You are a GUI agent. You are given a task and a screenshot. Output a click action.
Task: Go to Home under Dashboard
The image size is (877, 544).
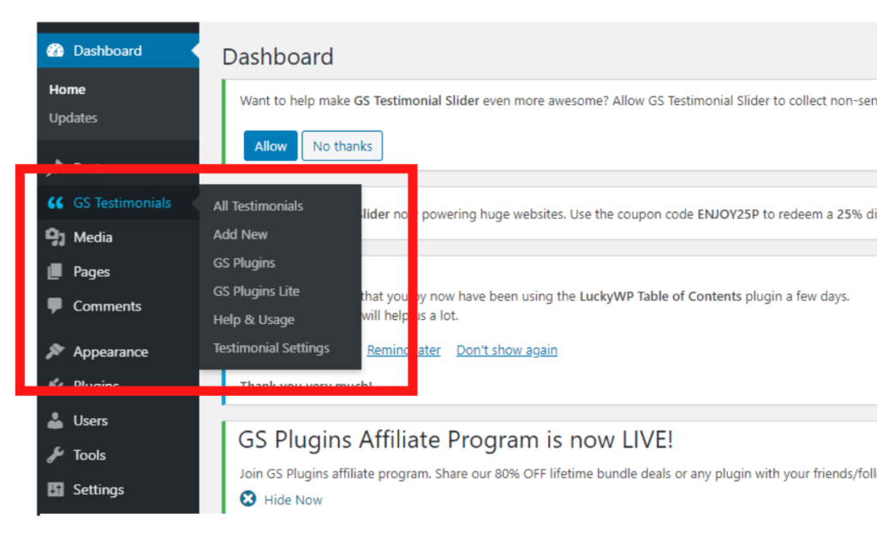[x=67, y=89]
